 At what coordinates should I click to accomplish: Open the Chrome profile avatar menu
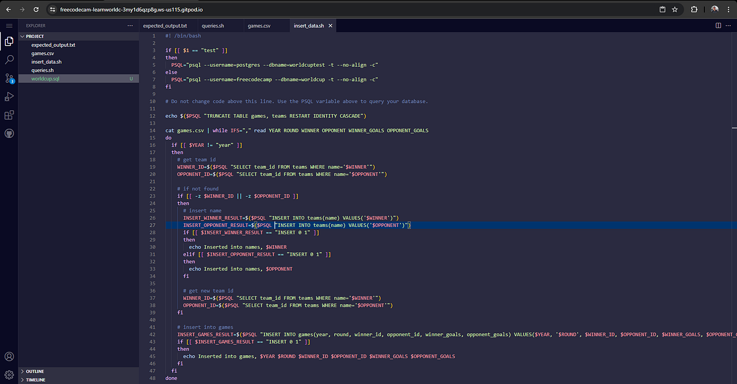click(x=713, y=9)
